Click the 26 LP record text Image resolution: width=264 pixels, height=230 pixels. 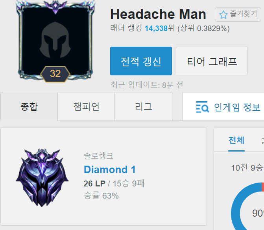click(x=114, y=183)
